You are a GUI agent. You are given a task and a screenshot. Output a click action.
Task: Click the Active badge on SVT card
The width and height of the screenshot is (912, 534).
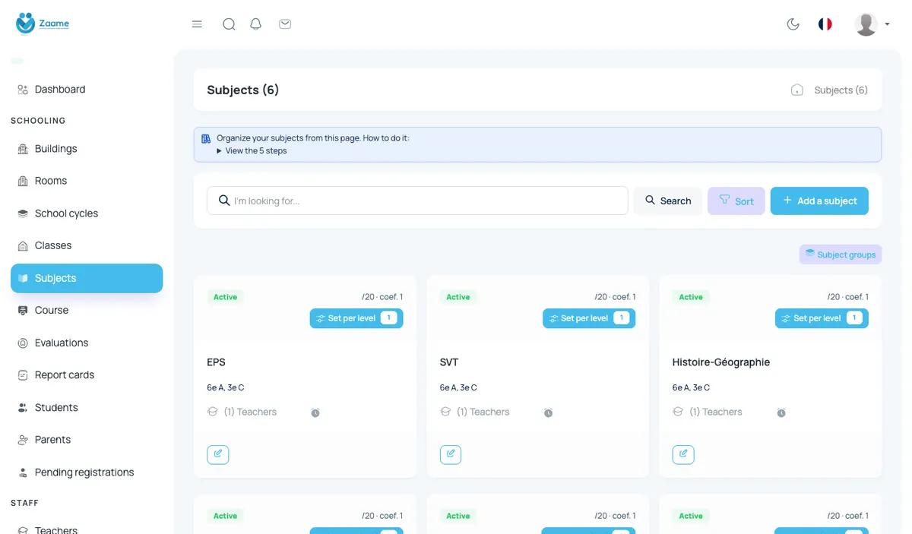pos(458,297)
